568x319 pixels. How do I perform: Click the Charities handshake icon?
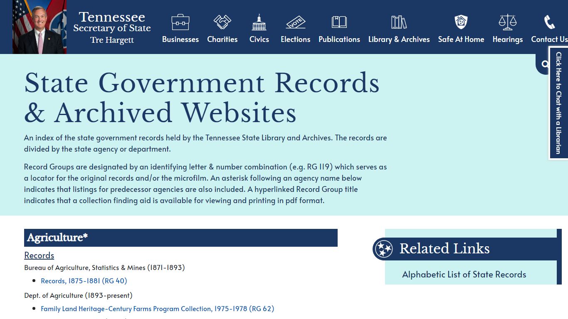coord(222,22)
